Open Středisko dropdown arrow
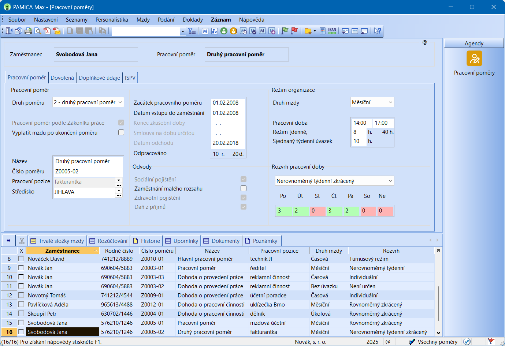The width and height of the screenshot is (505, 346). pos(119,190)
